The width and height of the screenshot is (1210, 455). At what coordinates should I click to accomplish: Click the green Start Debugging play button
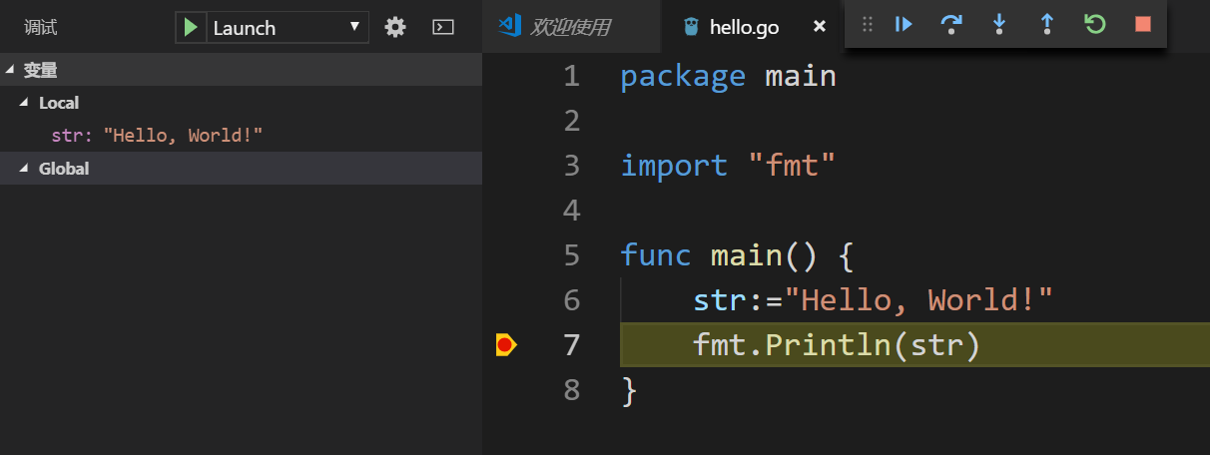[190, 27]
